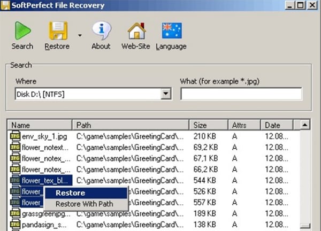Sort results by the Path column header
The width and height of the screenshot is (321, 231).
click(x=131, y=125)
